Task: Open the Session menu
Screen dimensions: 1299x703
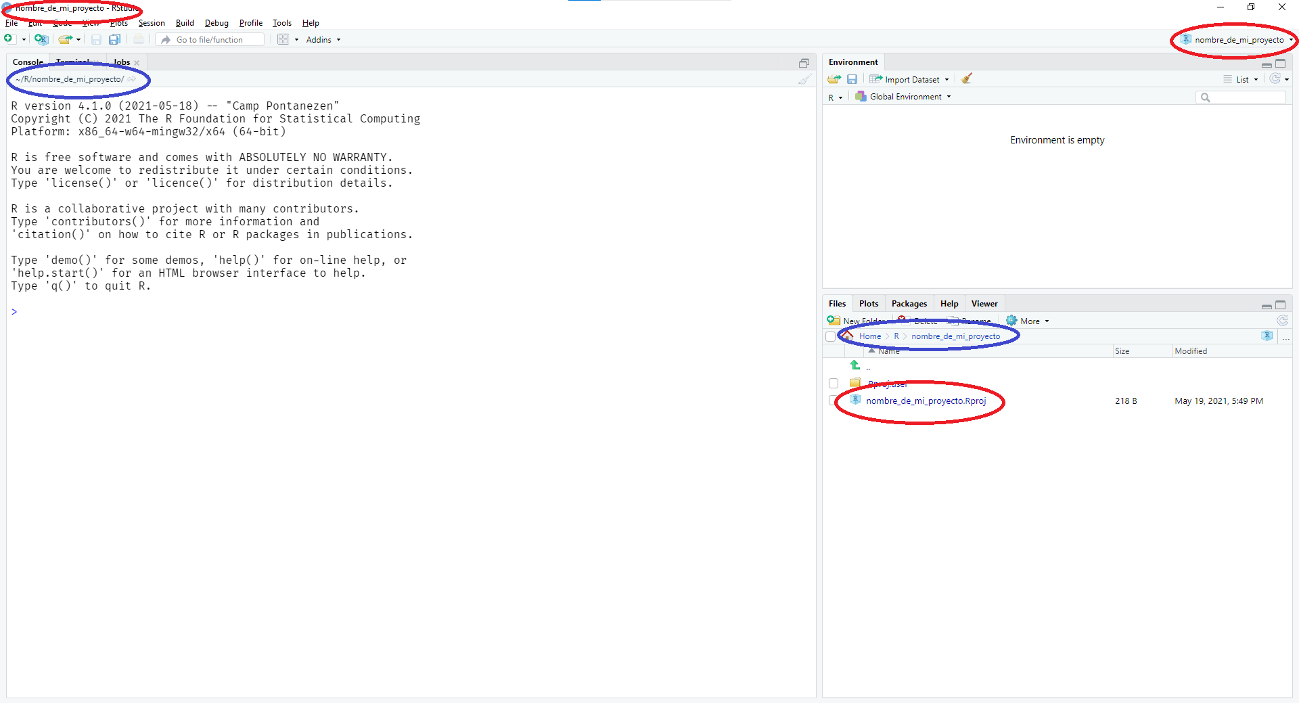Action: (152, 23)
